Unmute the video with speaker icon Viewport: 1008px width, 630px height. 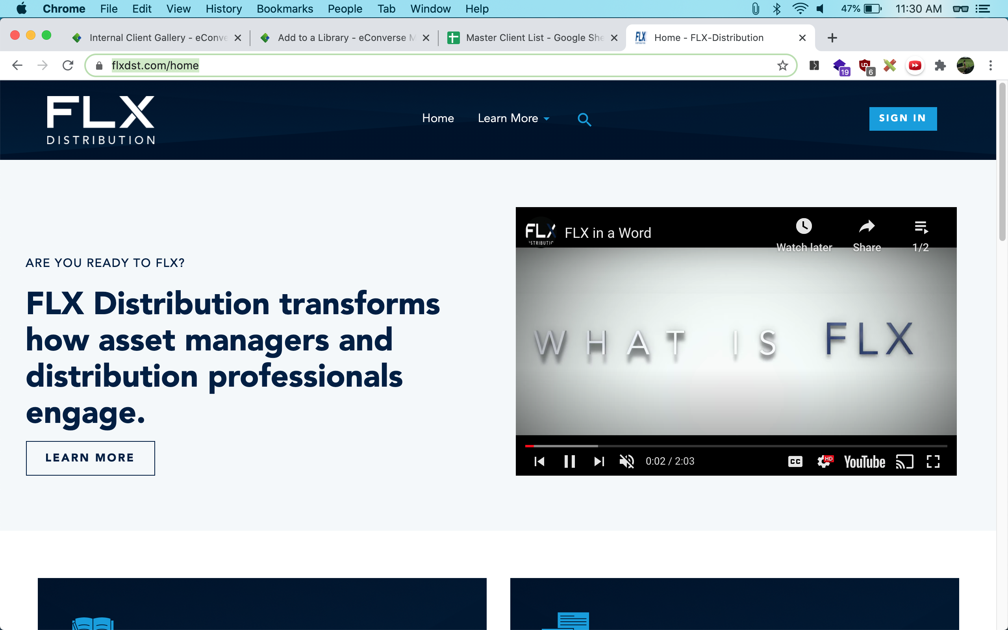click(626, 461)
